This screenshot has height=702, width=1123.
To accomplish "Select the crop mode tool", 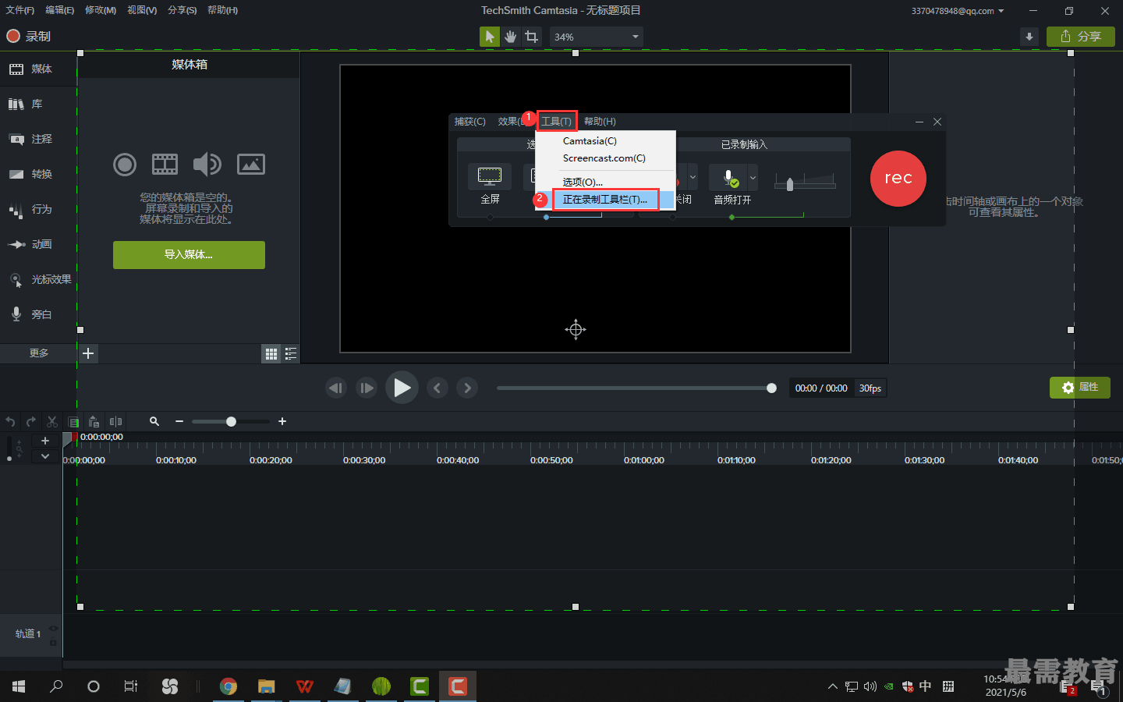I will coord(532,37).
